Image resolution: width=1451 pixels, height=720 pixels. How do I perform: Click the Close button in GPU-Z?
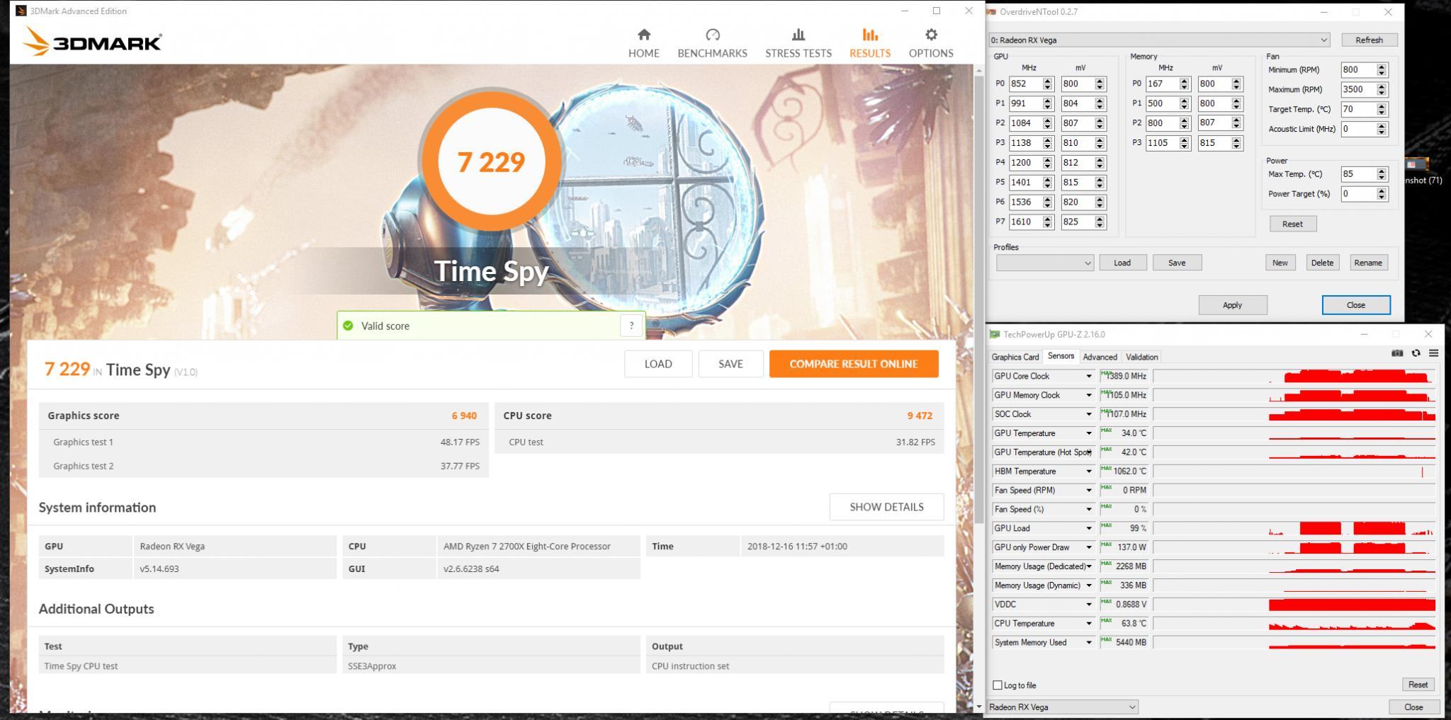[1413, 707]
